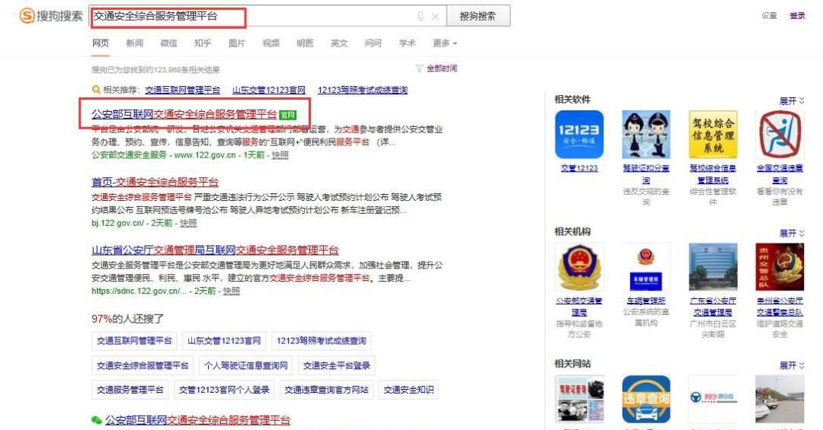The height and width of the screenshot is (430, 823).
Task: Expand the 相关软件 section with 展开
Action: 792,100
